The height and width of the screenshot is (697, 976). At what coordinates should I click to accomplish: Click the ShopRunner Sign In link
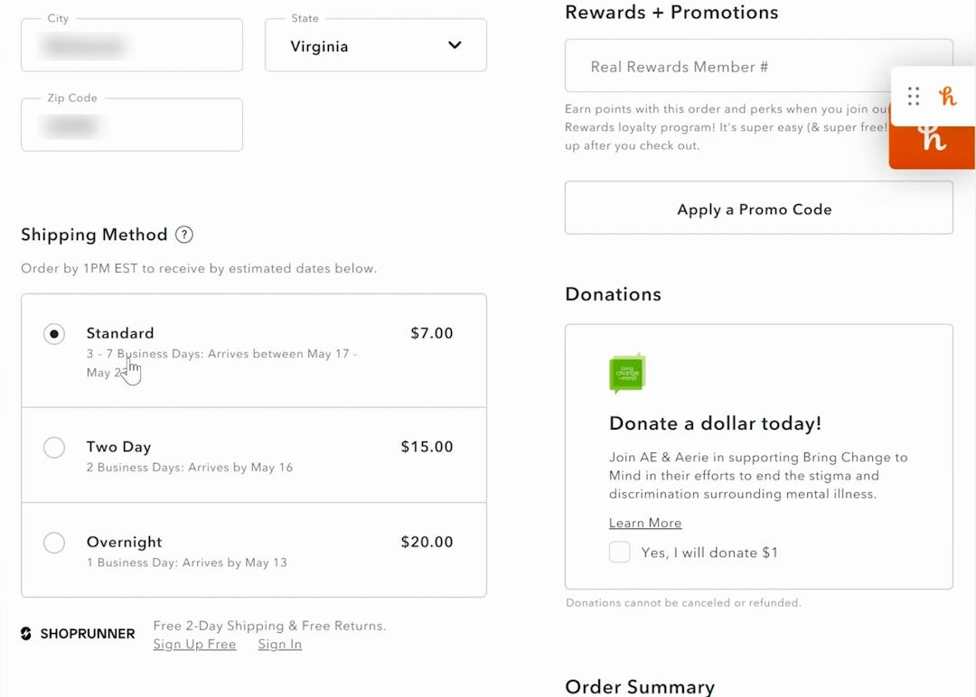click(x=279, y=644)
